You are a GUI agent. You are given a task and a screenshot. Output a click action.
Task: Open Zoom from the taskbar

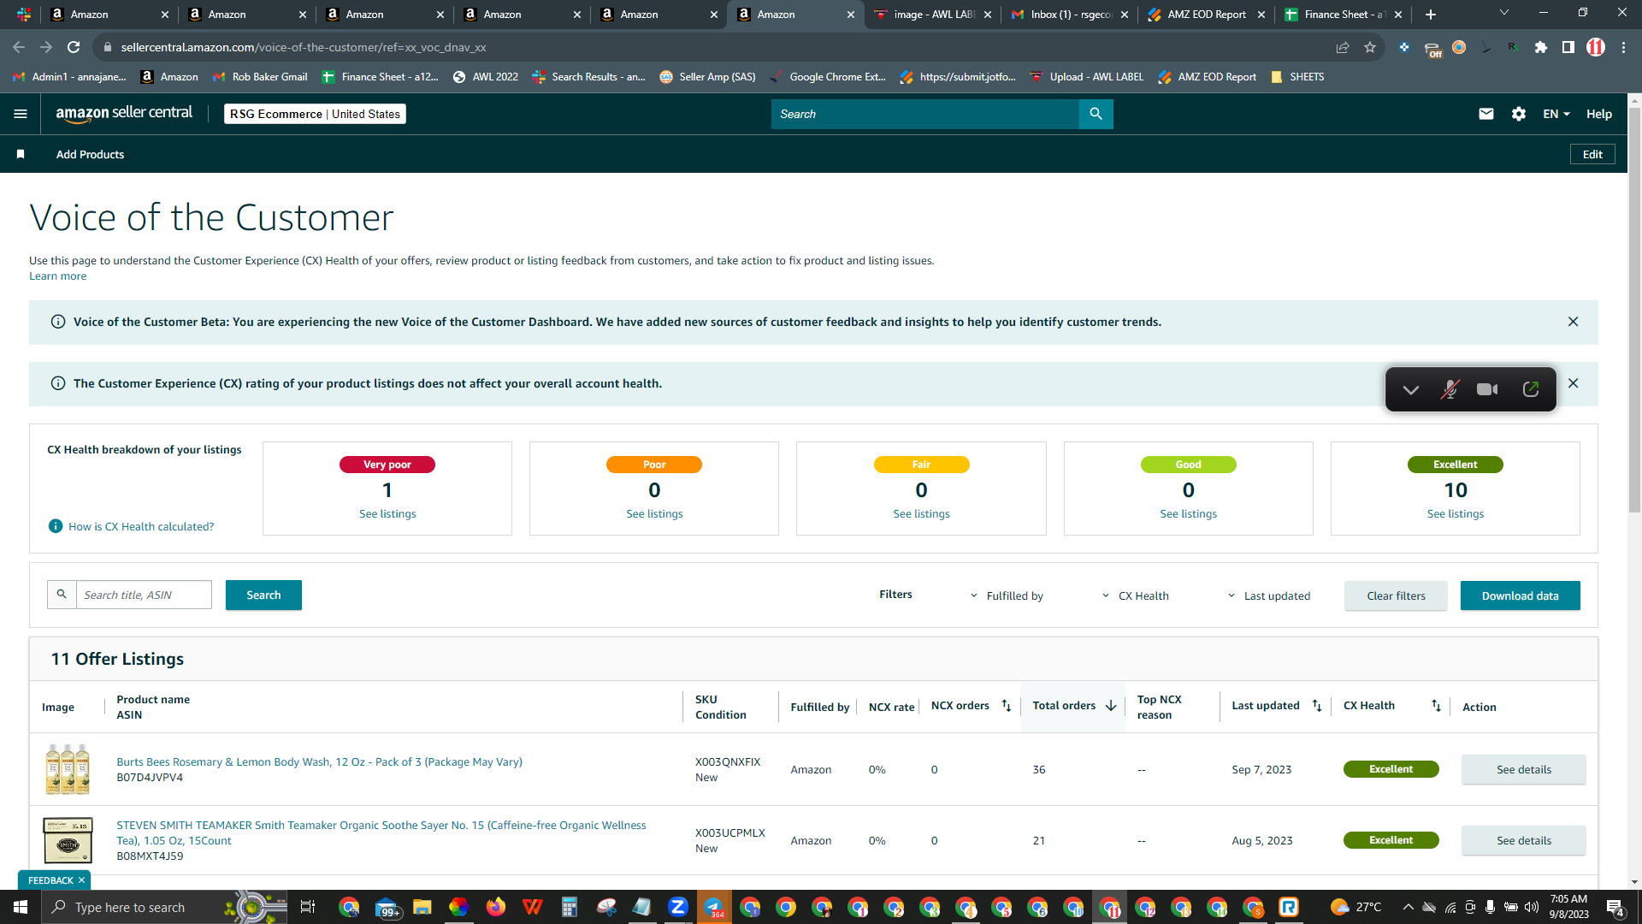pyautogui.click(x=677, y=907)
